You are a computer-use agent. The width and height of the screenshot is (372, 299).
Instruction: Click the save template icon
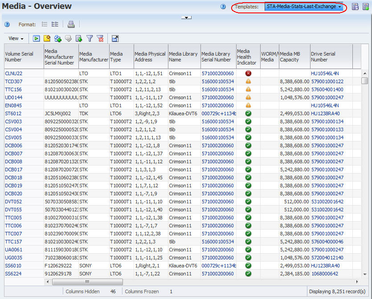[x=355, y=7]
